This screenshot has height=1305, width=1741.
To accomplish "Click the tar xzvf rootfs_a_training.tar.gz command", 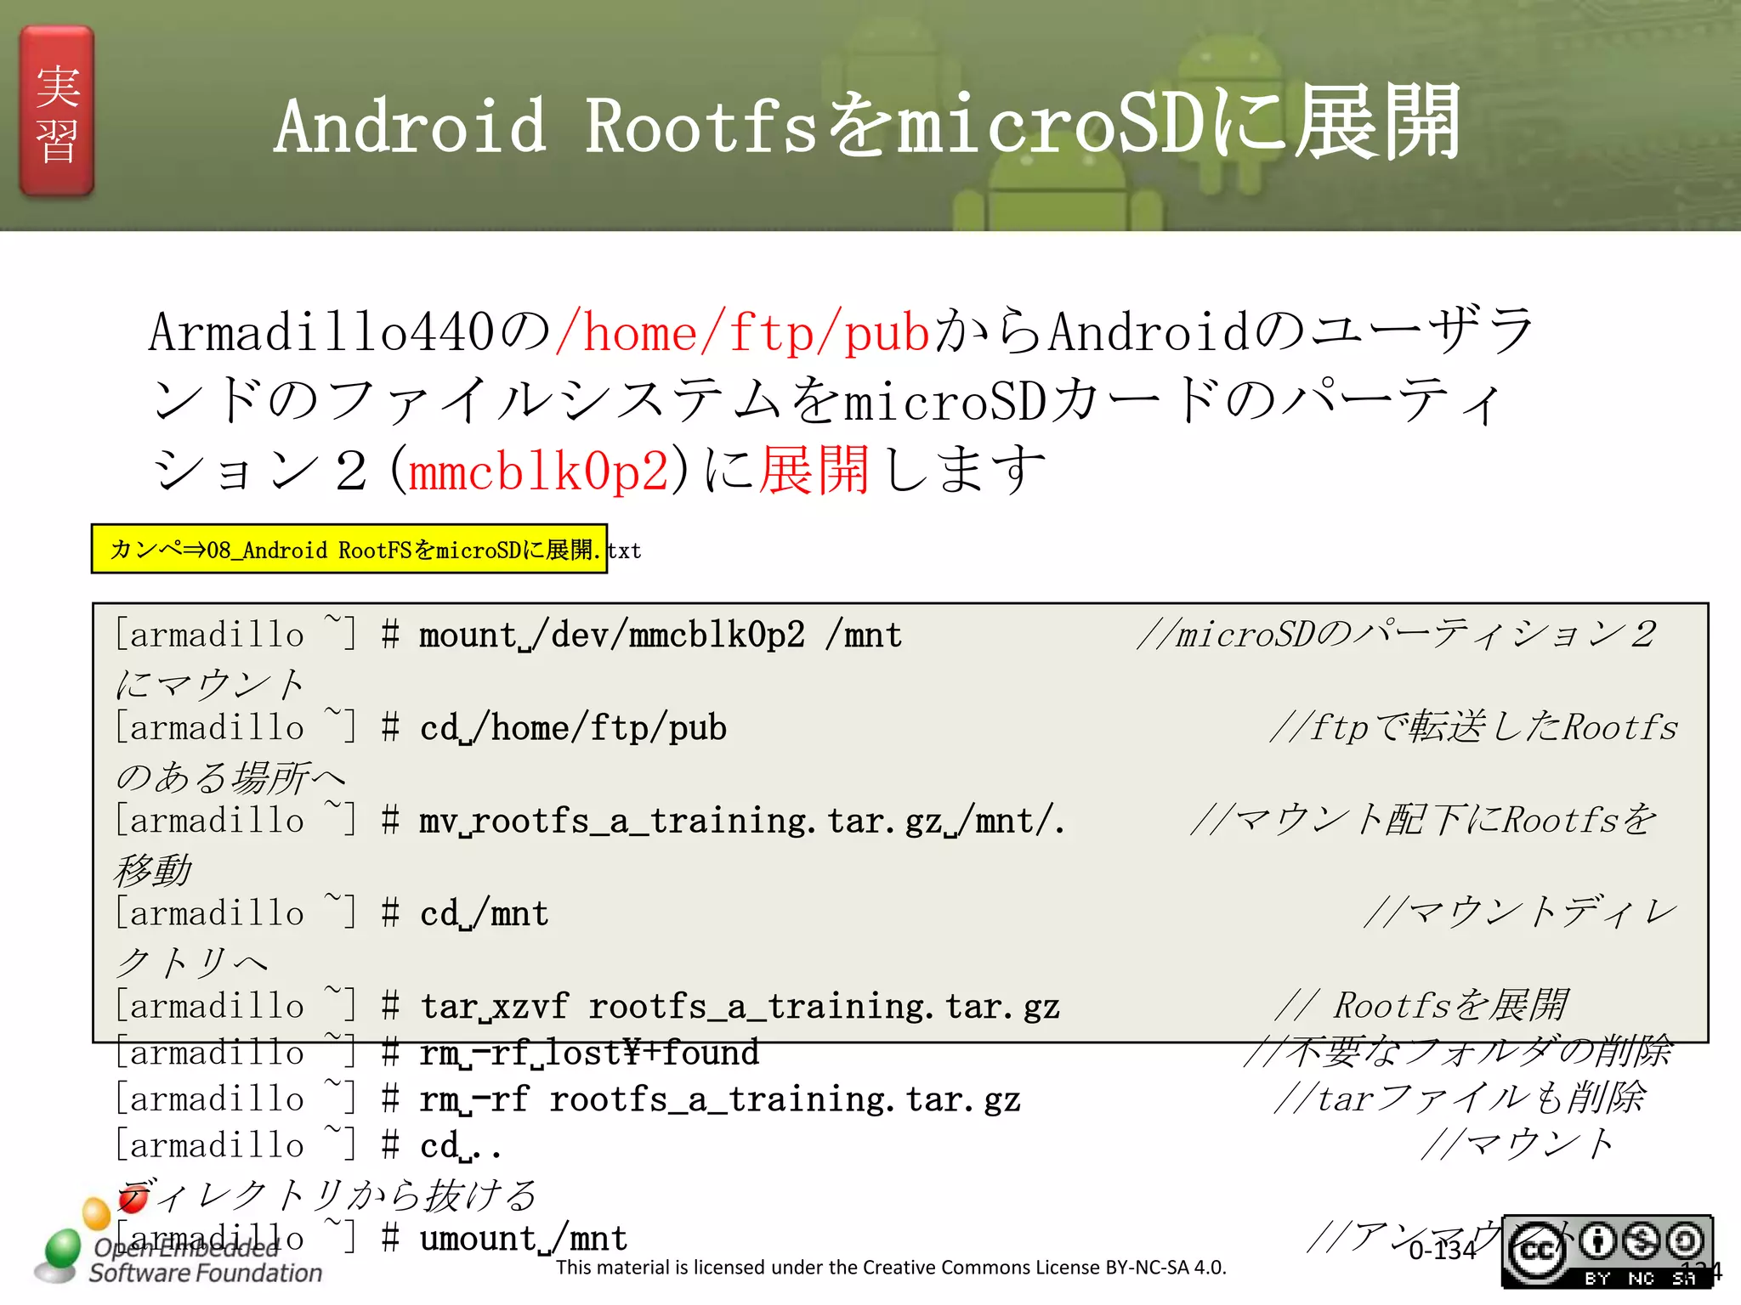I will (740, 1007).
